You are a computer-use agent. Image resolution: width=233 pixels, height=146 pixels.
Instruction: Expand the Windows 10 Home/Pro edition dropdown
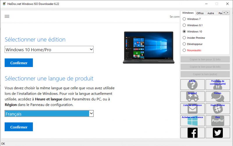[49, 49]
